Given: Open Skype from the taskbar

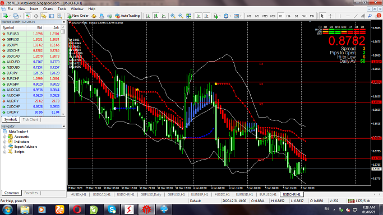Looking at the screenshot, I should tap(112, 209).
